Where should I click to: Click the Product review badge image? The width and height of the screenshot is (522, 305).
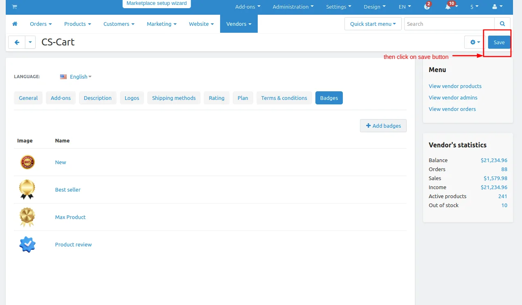pyautogui.click(x=27, y=244)
